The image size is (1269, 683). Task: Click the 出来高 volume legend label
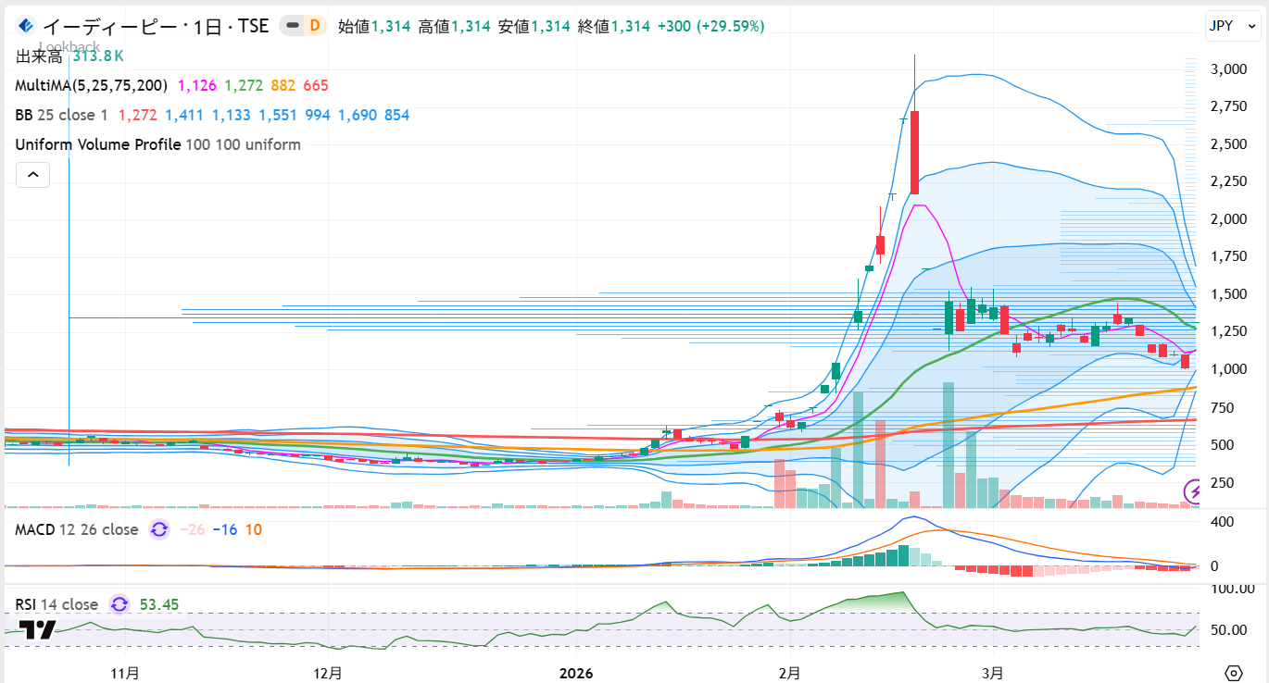tap(39, 56)
